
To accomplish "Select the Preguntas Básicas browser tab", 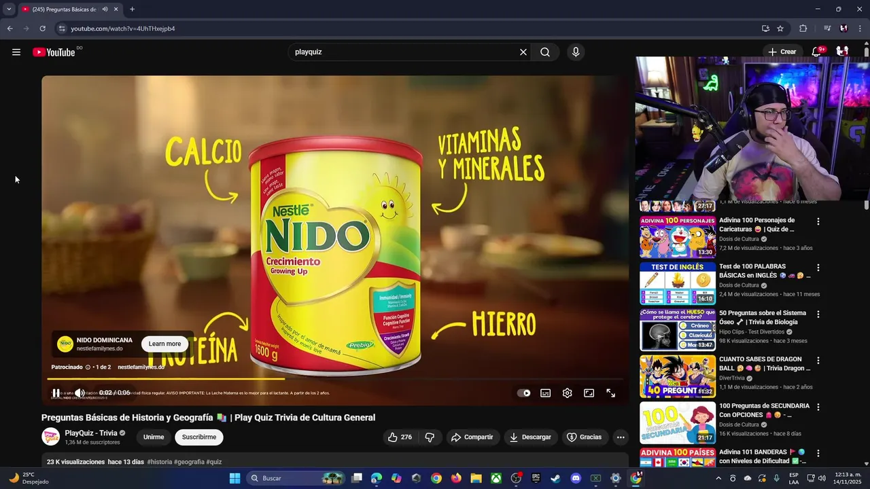I will 65,10.
